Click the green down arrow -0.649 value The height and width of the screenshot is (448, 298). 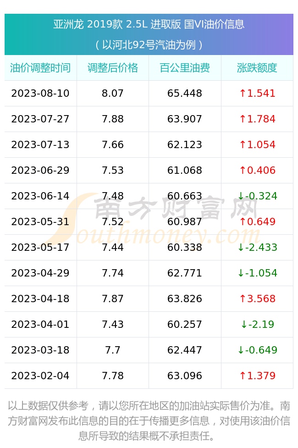pos(257,350)
